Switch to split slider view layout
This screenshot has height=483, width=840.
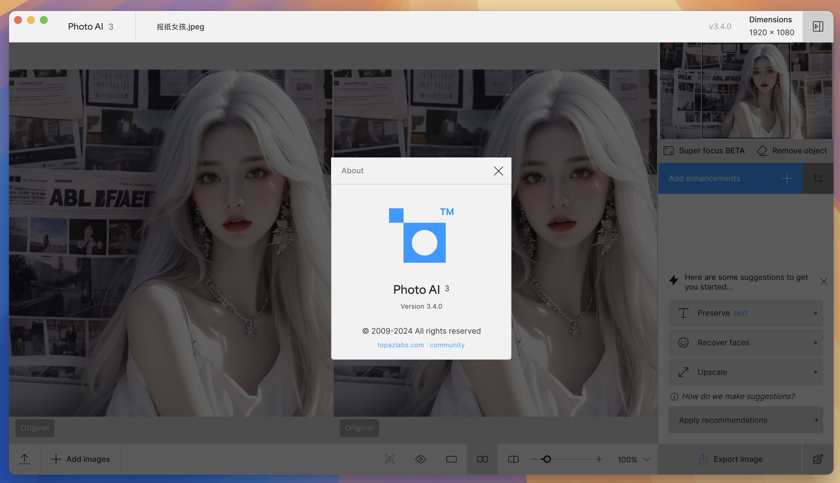513,459
